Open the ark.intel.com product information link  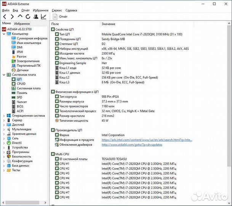click(x=147, y=140)
